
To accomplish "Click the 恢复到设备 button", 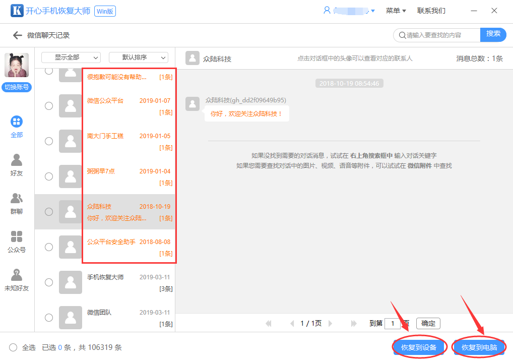I will pos(419,347).
